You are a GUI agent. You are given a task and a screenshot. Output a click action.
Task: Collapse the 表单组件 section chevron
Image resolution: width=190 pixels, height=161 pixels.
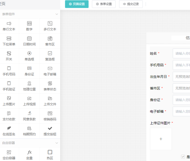57,14
